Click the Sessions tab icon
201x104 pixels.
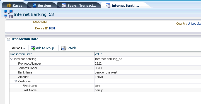[34, 5]
